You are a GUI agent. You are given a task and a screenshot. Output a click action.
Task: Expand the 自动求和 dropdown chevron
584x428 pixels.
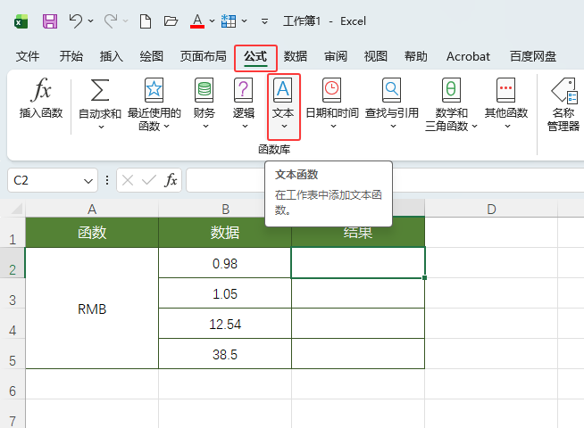click(101, 127)
